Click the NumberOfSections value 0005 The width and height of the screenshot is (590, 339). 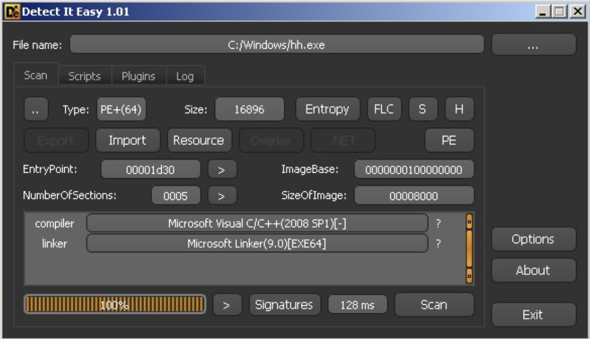(176, 195)
